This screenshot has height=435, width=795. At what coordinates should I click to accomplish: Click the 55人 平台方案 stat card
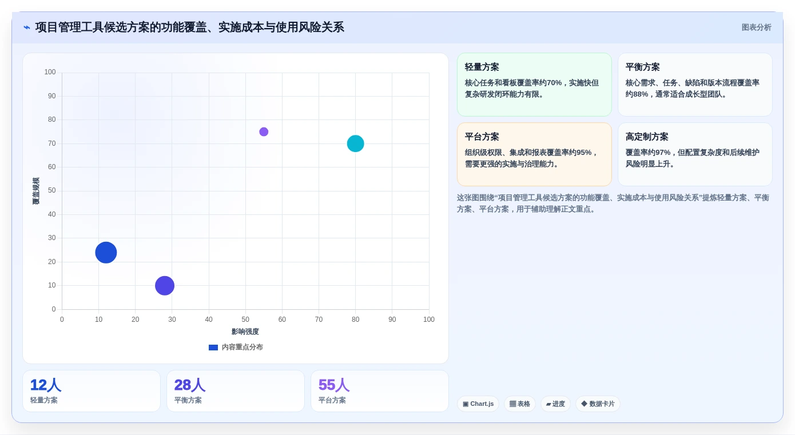(380, 391)
